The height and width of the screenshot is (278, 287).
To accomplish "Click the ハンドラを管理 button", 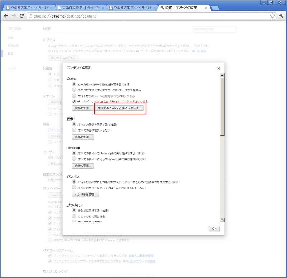I will (86, 194).
